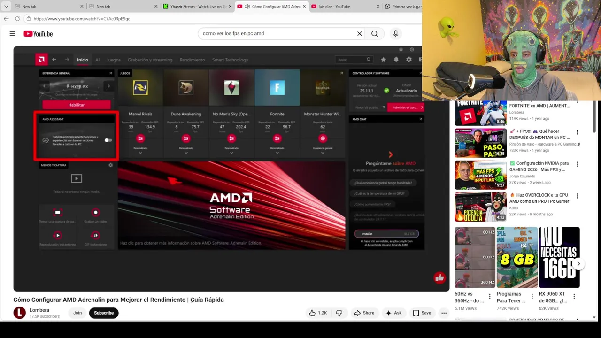Click the YouTube search magnifier button
Viewport: 601px width, 338px height.
374,34
